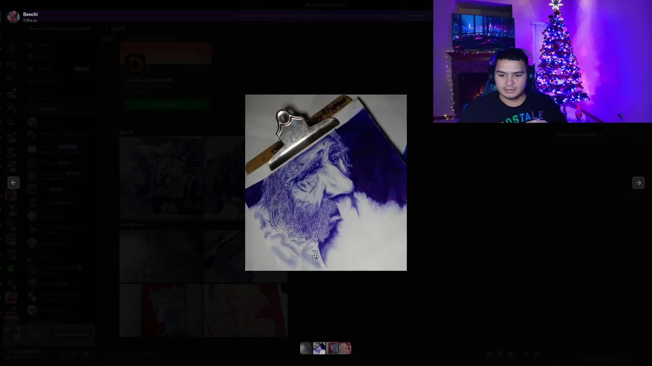This screenshot has height=366, width=652.
Task: Click the Benchi username in the header
Action: (x=30, y=14)
